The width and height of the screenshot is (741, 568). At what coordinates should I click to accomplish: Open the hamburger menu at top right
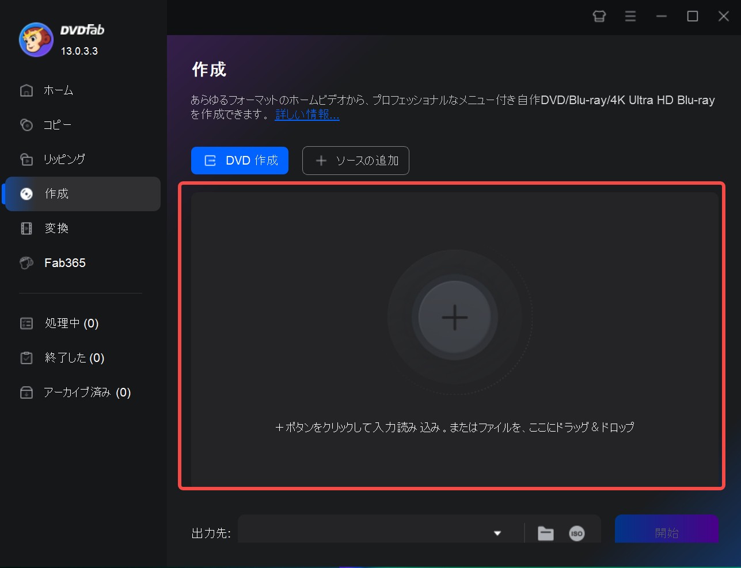click(x=630, y=16)
